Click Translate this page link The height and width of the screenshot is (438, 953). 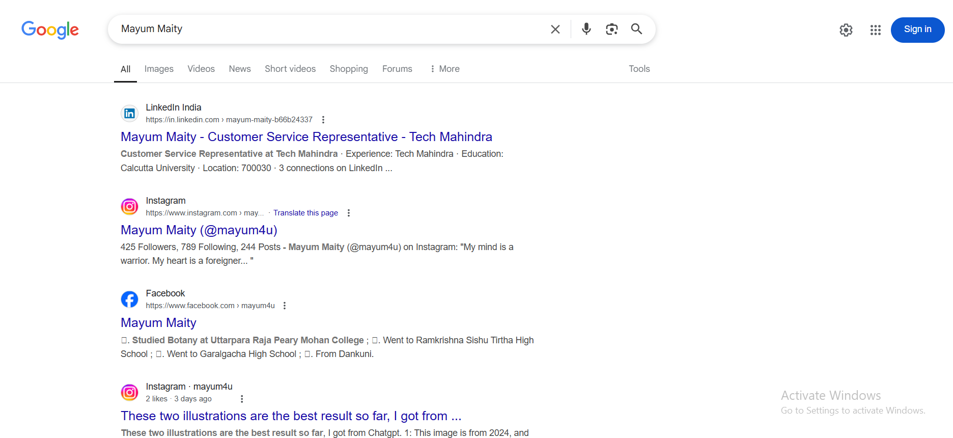[305, 213]
